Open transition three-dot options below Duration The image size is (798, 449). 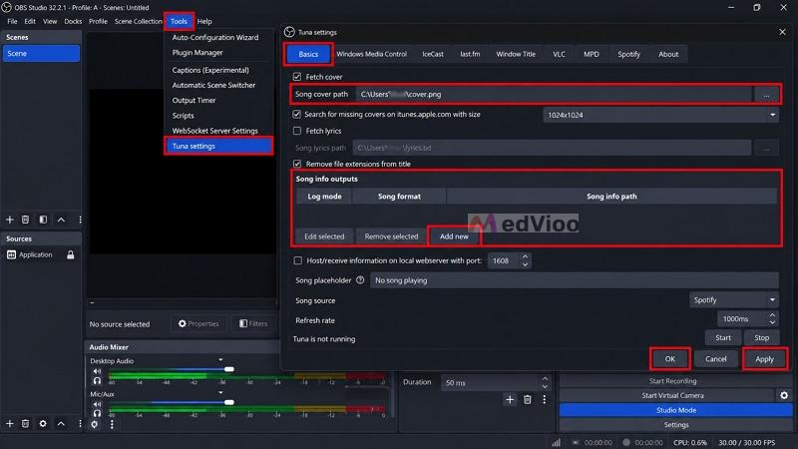pos(544,400)
